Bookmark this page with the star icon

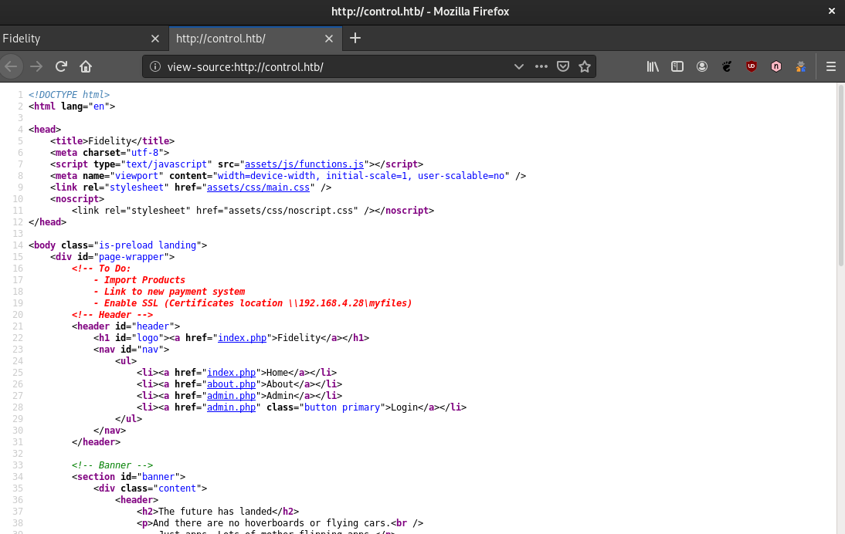[585, 66]
